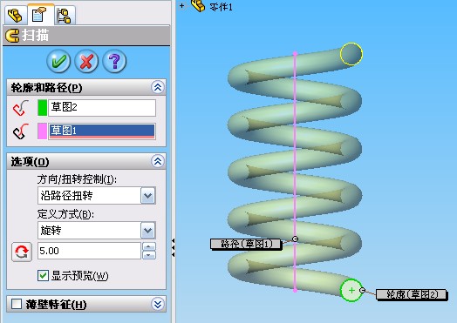457x323 pixels.
Task: Click the sweep feature icon in header
Action: [x=12, y=36]
